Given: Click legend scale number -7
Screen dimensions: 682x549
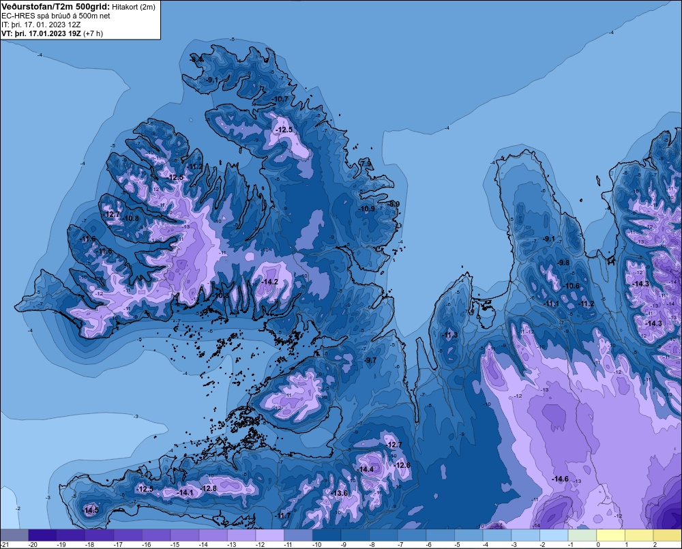Looking at the screenshot, I should (x=400, y=545).
